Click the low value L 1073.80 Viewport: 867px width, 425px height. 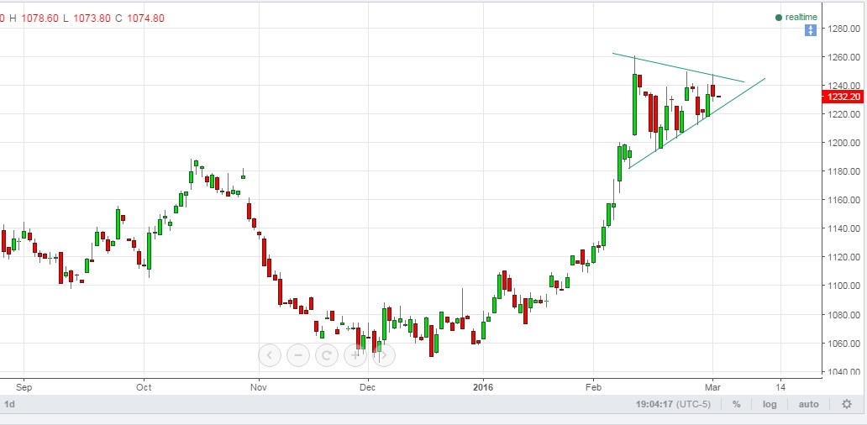point(86,18)
